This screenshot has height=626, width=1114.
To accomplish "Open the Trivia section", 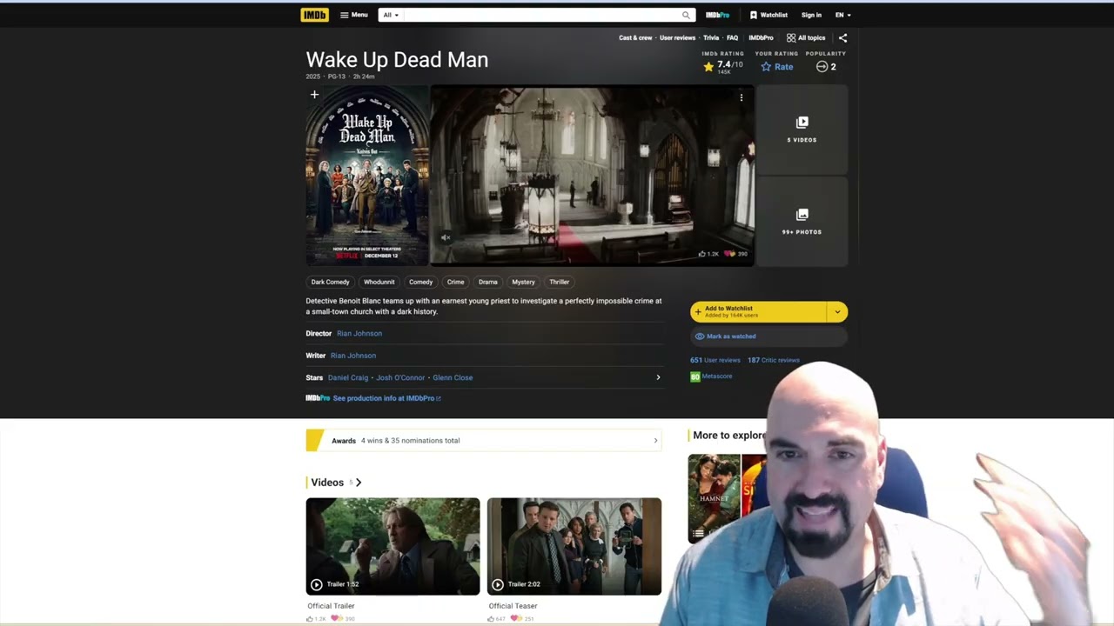I will [711, 38].
